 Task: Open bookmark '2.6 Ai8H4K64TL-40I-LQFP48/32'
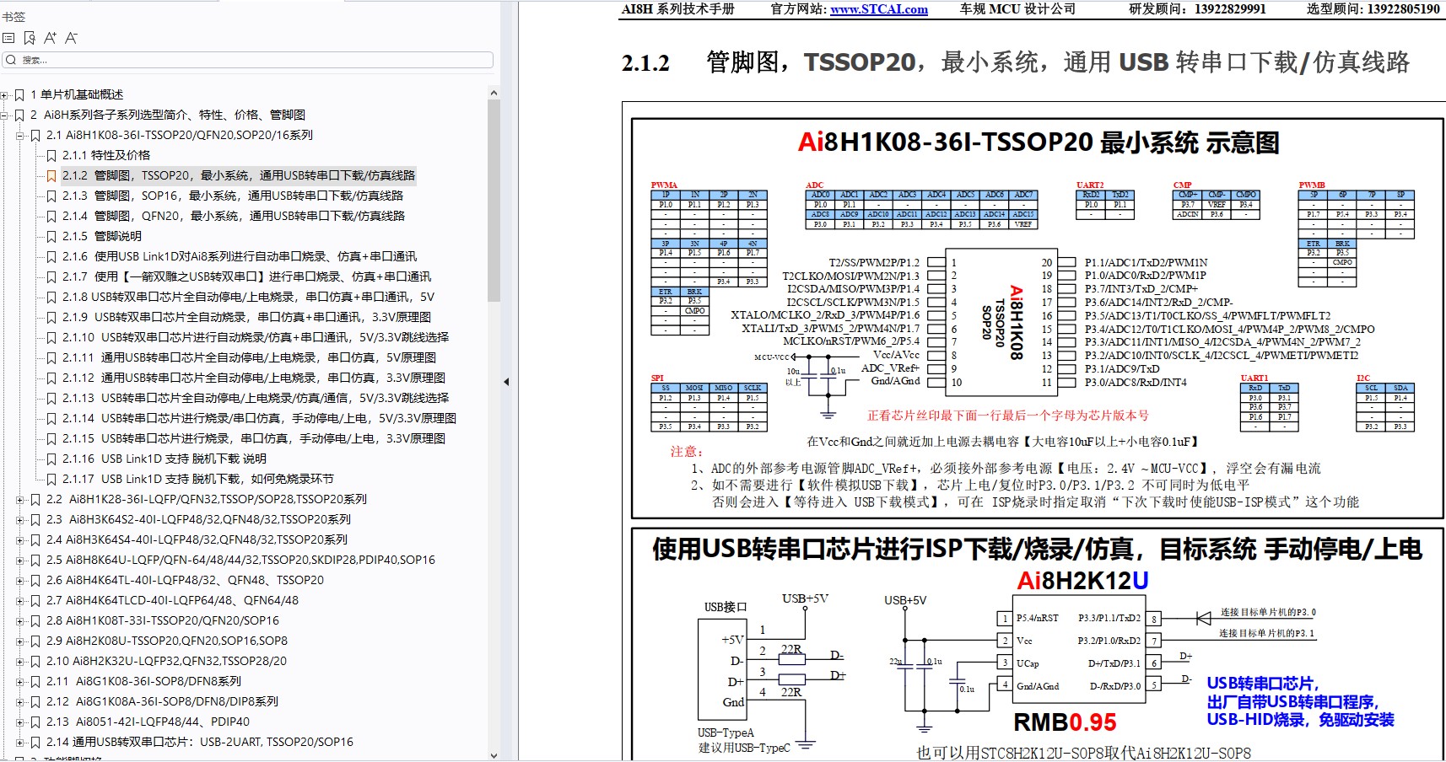point(186,580)
